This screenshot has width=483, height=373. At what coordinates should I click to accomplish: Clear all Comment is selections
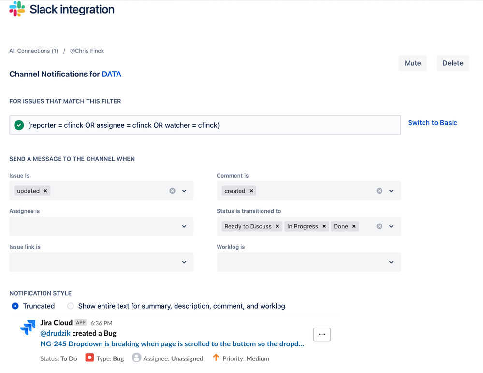tap(379, 191)
